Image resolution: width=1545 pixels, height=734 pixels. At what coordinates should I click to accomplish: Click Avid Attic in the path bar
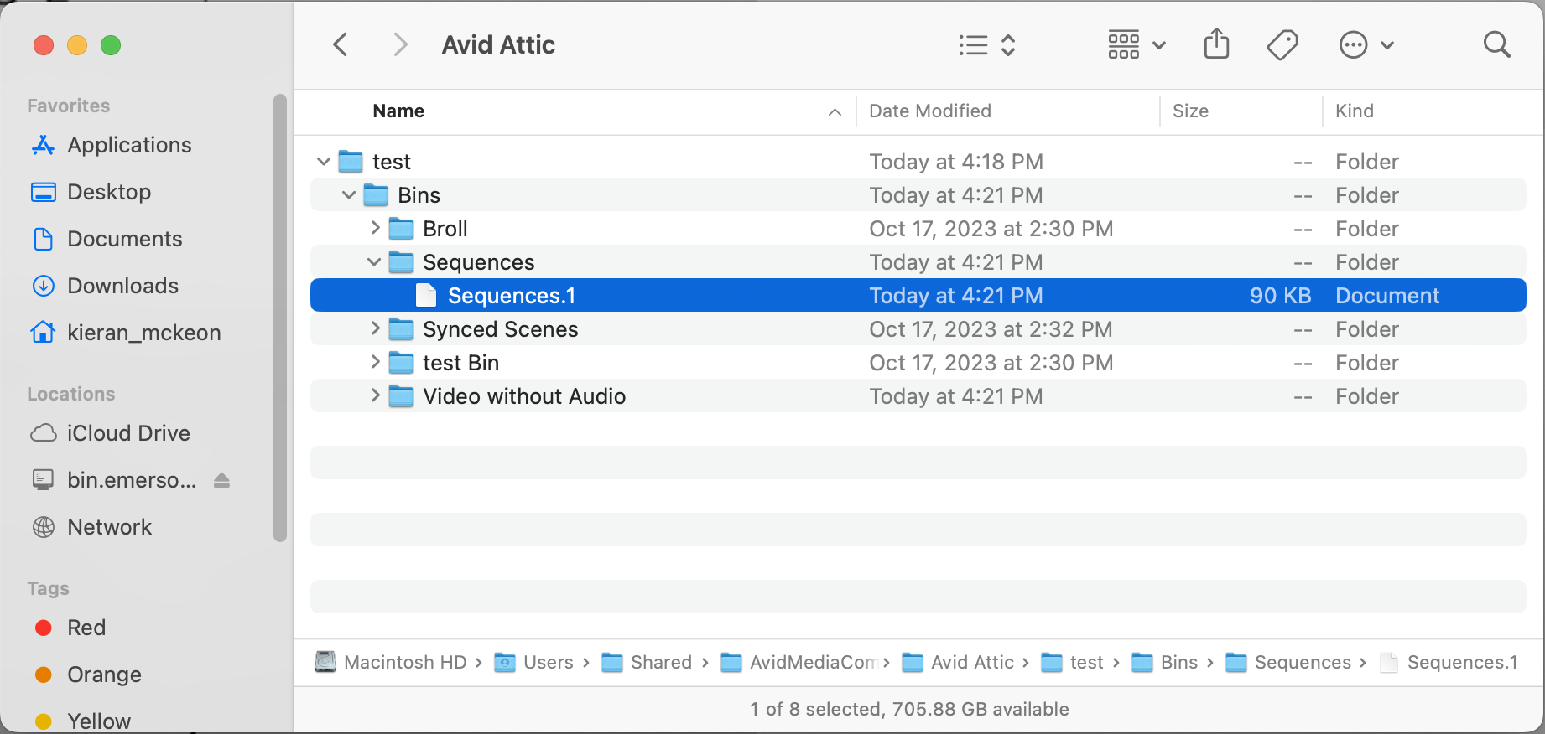[x=958, y=662]
